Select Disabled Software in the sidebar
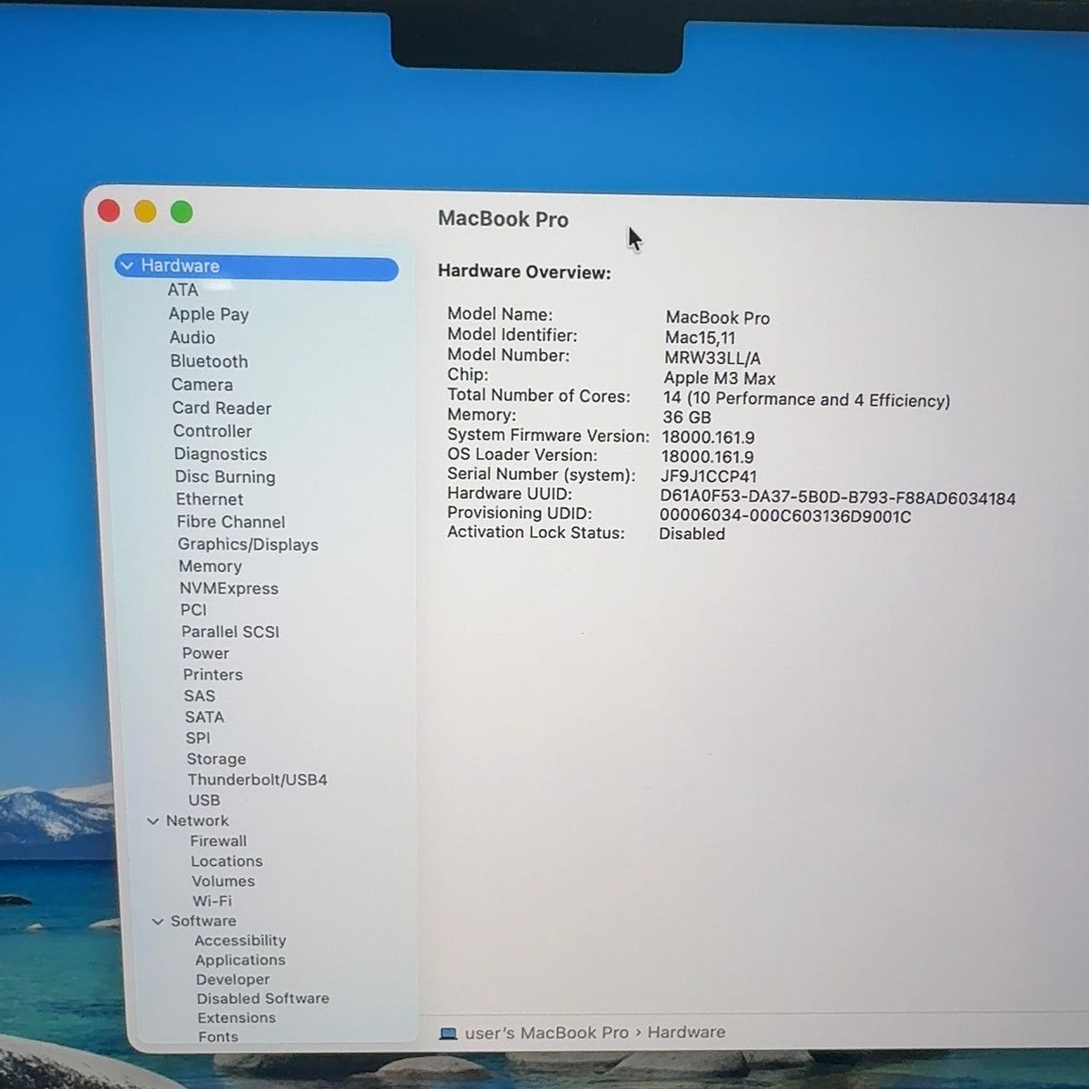The image size is (1089, 1089). [x=262, y=998]
